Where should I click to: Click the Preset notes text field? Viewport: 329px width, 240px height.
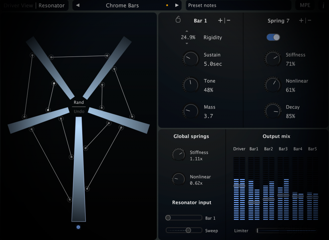click(x=238, y=6)
